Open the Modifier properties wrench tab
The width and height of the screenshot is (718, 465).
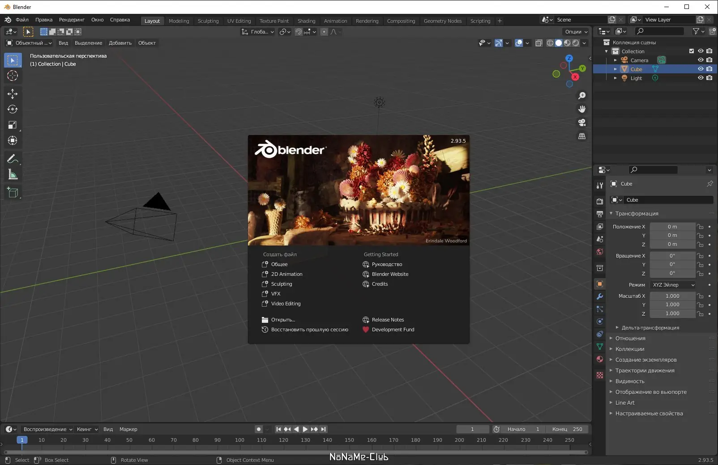(600, 296)
